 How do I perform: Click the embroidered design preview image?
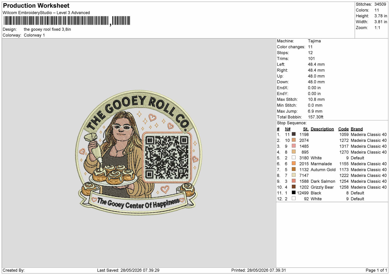[139, 152]
